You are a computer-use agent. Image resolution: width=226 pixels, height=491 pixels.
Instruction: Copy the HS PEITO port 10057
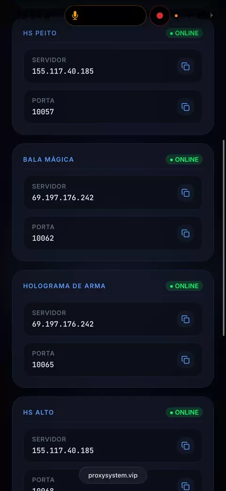[186, 107]
